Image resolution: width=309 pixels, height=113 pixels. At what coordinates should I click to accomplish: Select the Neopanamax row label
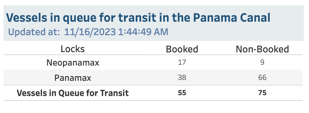pyautogui.click(x=73, y=63)
